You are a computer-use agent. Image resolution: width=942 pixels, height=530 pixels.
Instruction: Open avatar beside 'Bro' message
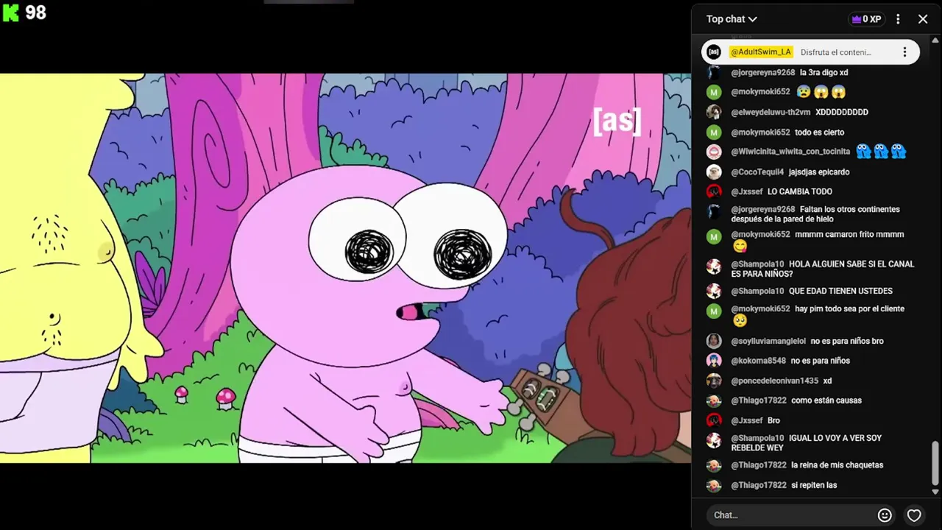point(714,420)
